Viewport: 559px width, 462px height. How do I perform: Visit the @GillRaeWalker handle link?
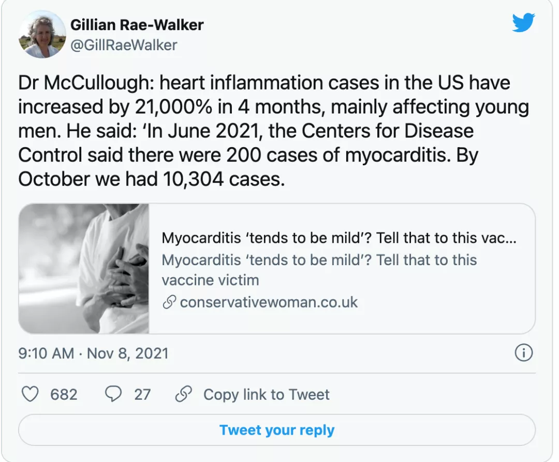coord(123,45)
